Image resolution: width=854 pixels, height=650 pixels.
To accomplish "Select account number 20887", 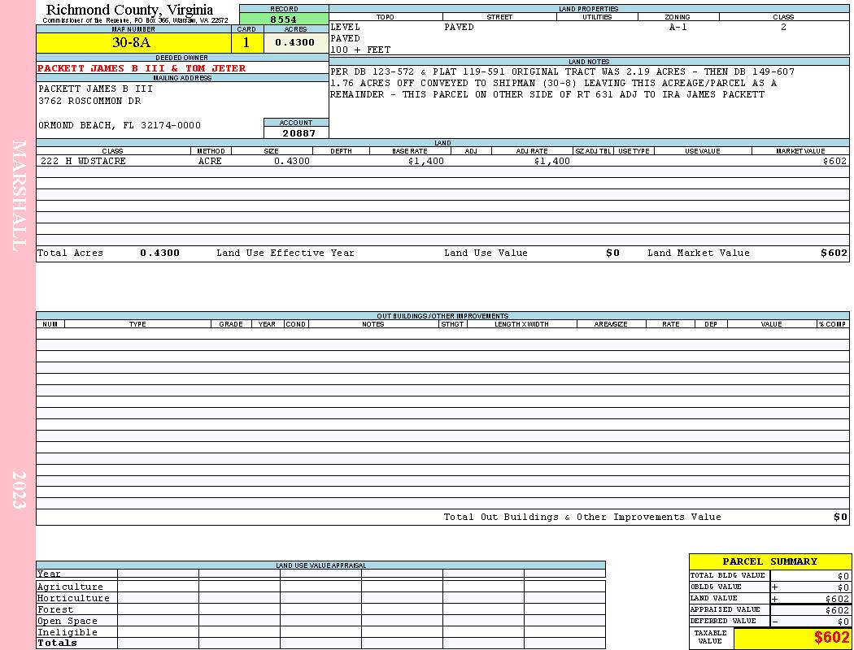I will pos(298,132).
